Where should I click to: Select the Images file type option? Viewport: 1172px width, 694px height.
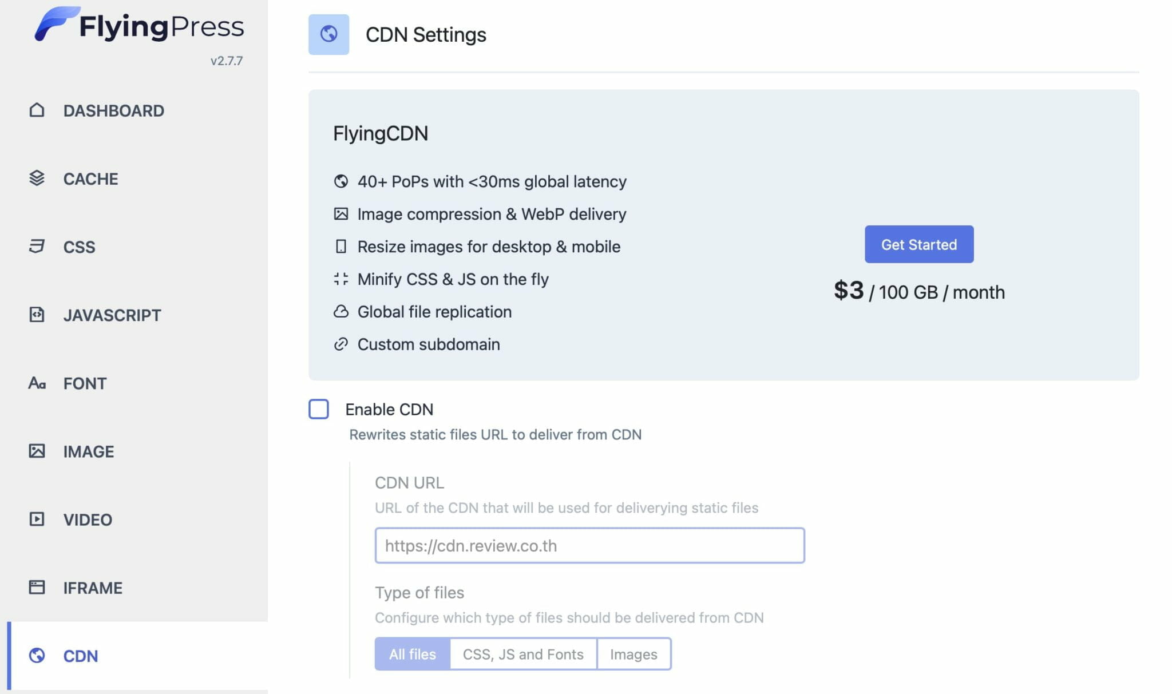tap(633, 654)
